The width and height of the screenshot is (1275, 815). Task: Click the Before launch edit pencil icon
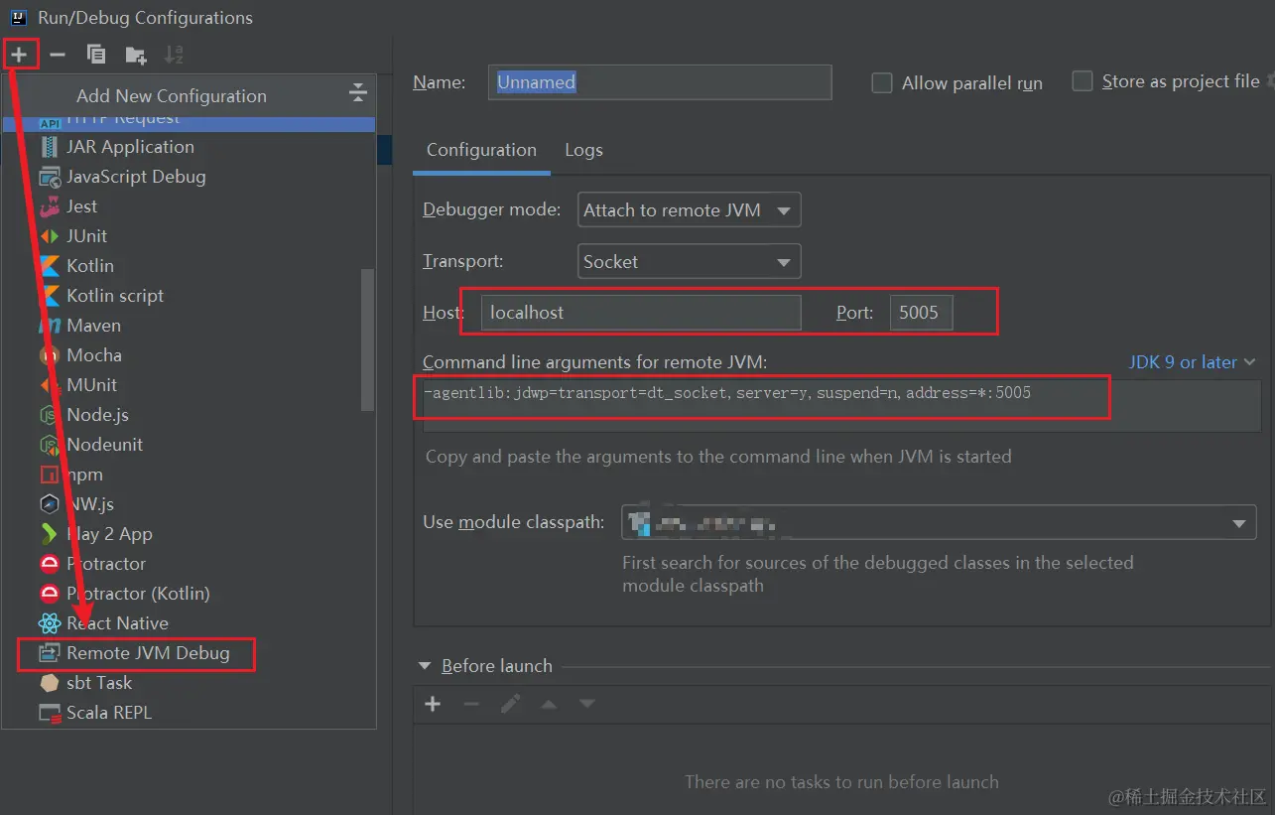[x=510, y=704]
